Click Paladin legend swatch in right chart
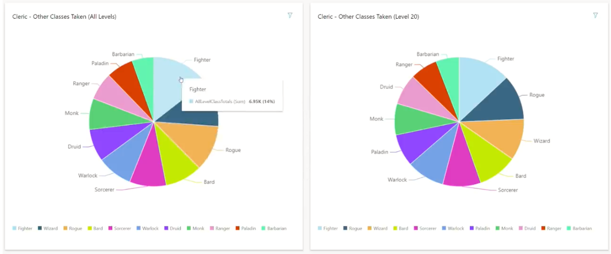This screenshot has width=611, height=254. click(472, 228)
